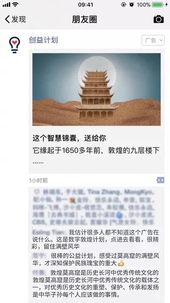Screen dimensions: 170x303
Task: Tap the orientation lock status icon
Action: click(x=124, y=5)
